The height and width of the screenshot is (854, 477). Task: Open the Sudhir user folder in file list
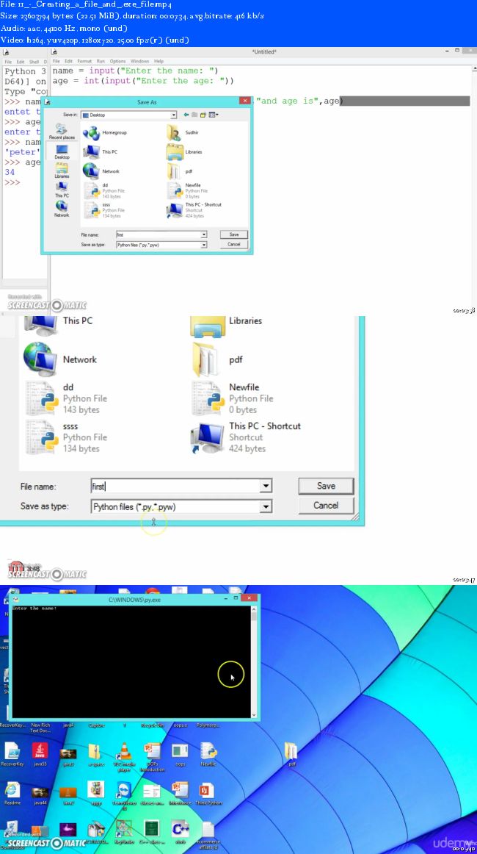pyautogui.click(x=182, y=132)
